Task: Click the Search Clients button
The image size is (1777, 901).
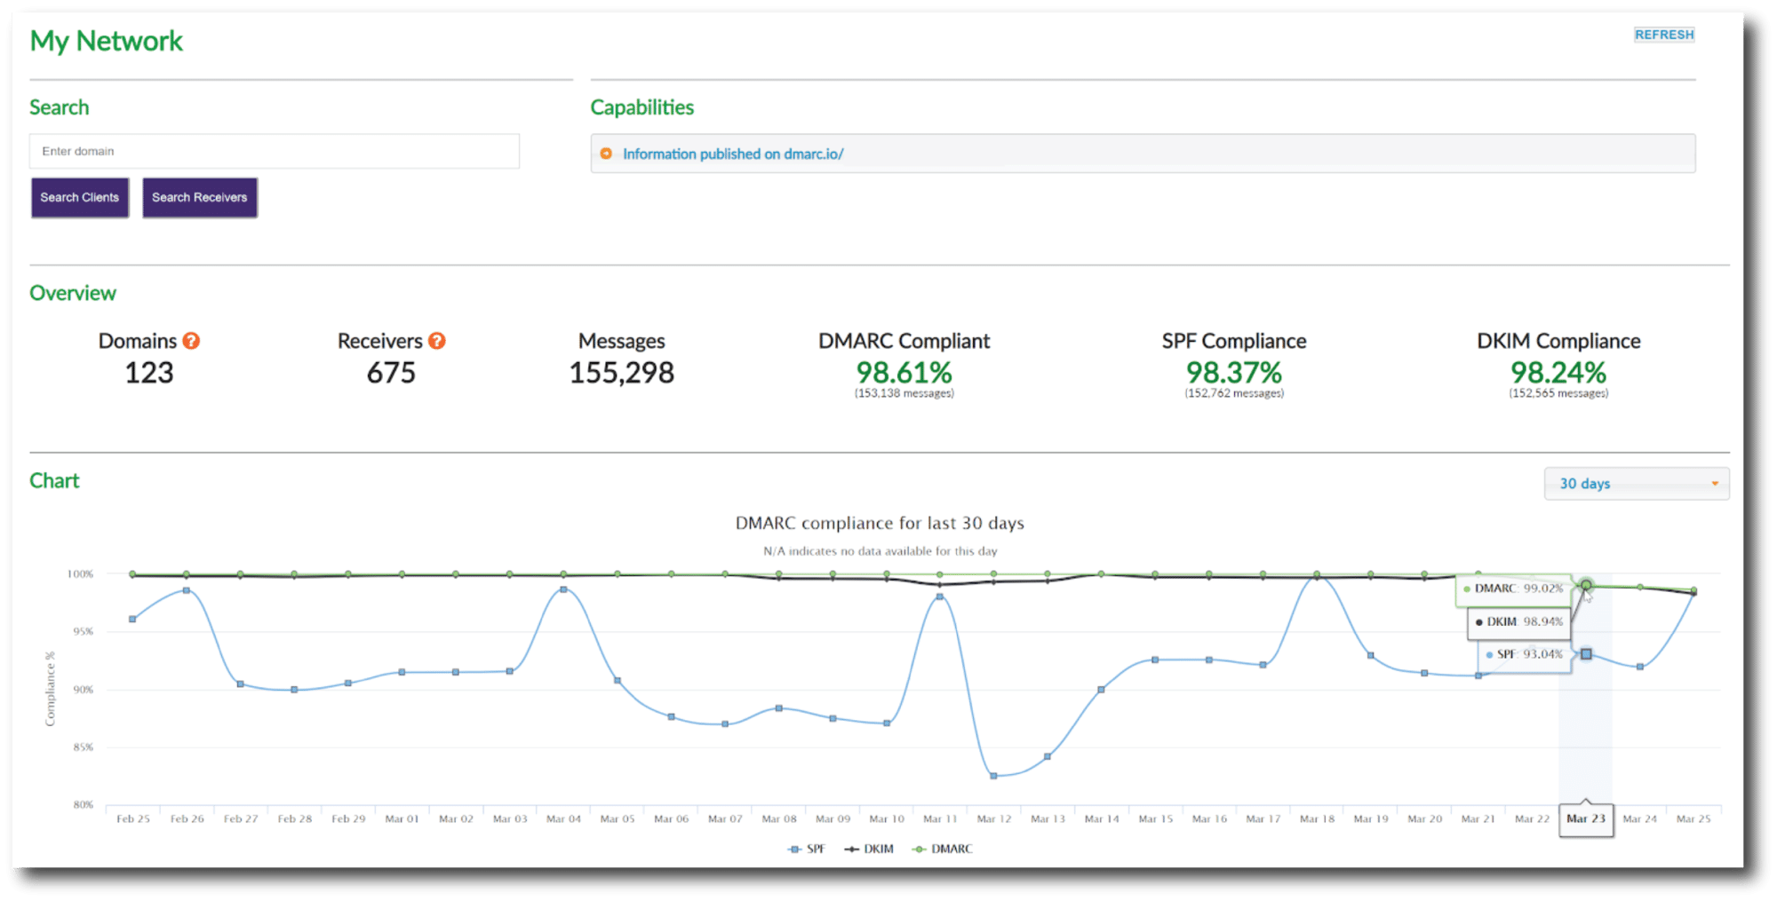Action: tap(79, 197)
